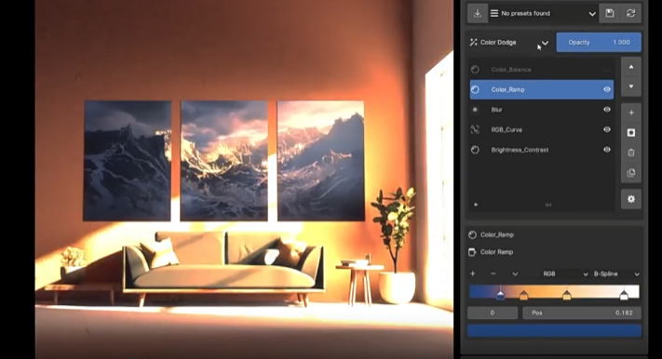Save preset with the floppy disk icon
The image size is (662, 359).
(x=610, y=14)
